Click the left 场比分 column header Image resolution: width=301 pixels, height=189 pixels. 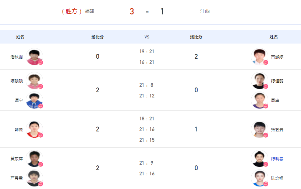98,37
